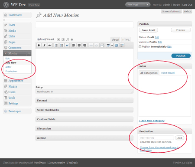This screenshot has height=167, width=195.
Task: Edit the Visibility setting
Action: [x=160, y=42]
